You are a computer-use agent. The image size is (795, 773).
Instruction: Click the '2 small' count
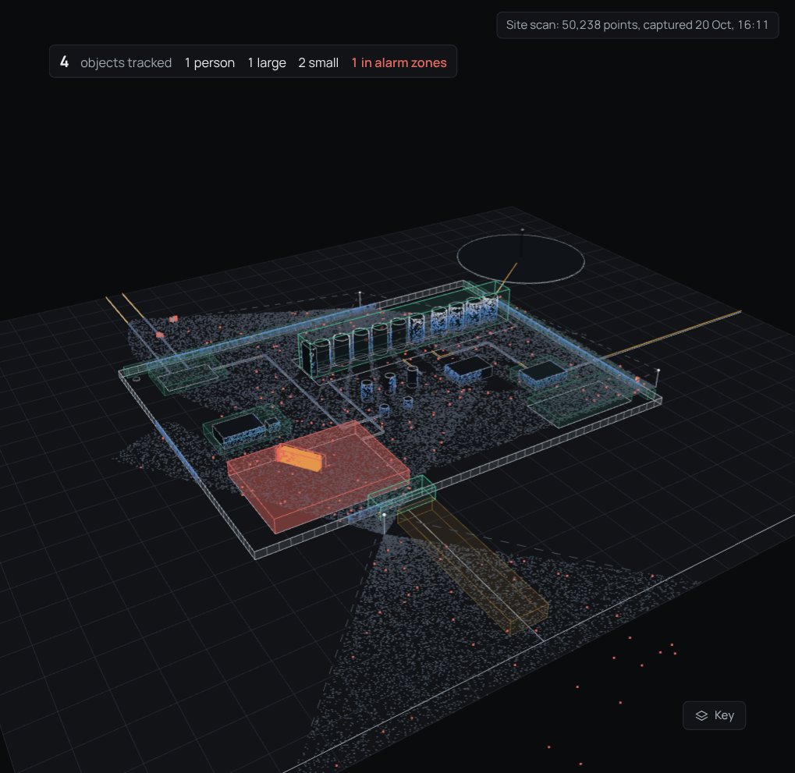[x=318, y=62]
